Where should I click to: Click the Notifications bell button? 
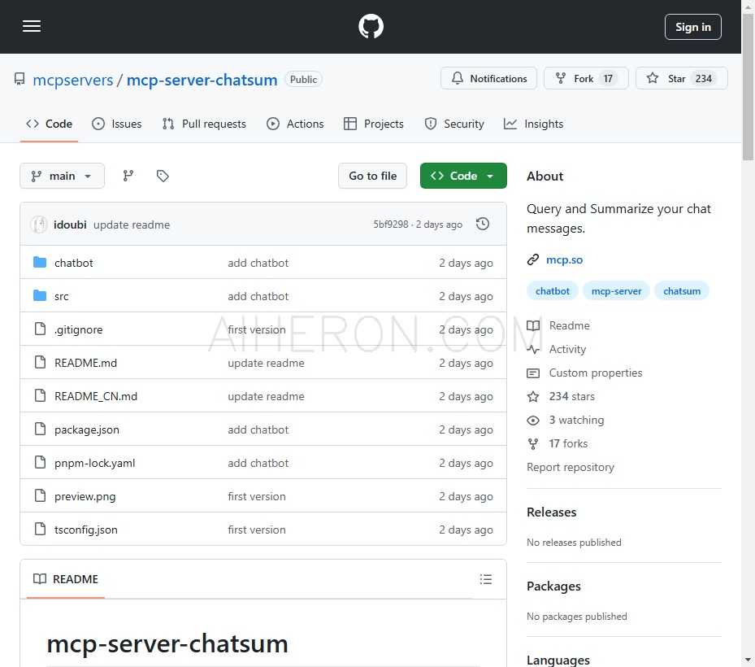click(x=488, y=78)
